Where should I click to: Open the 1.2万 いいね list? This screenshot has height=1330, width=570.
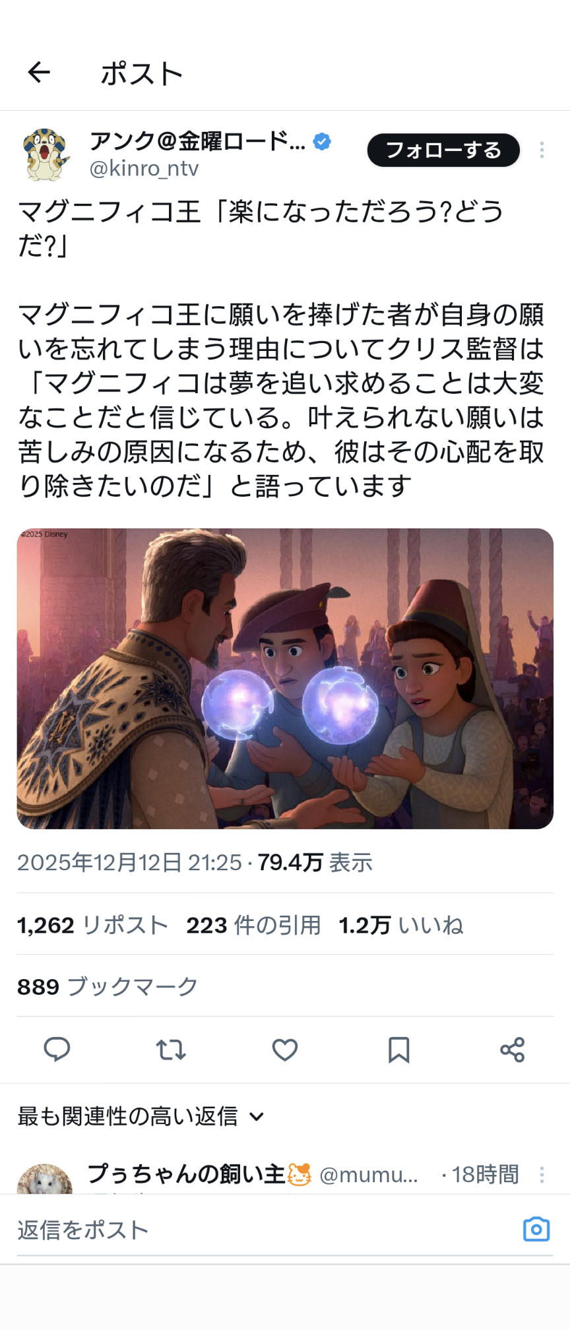point(401,925)
